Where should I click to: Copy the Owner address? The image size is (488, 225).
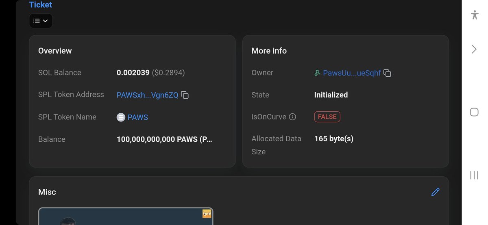point(388,73)
